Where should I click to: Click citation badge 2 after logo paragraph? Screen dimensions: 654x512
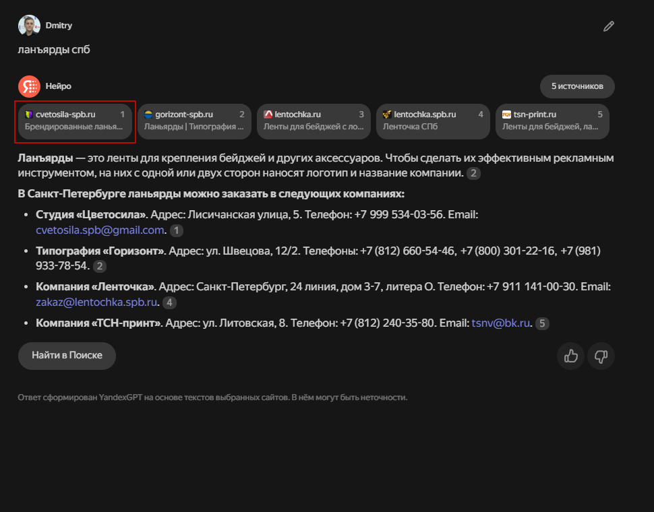pyautogui.click(x=473, y=173)
